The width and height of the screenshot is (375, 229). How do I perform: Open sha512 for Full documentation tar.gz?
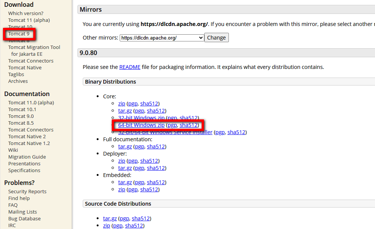[156, 147]
